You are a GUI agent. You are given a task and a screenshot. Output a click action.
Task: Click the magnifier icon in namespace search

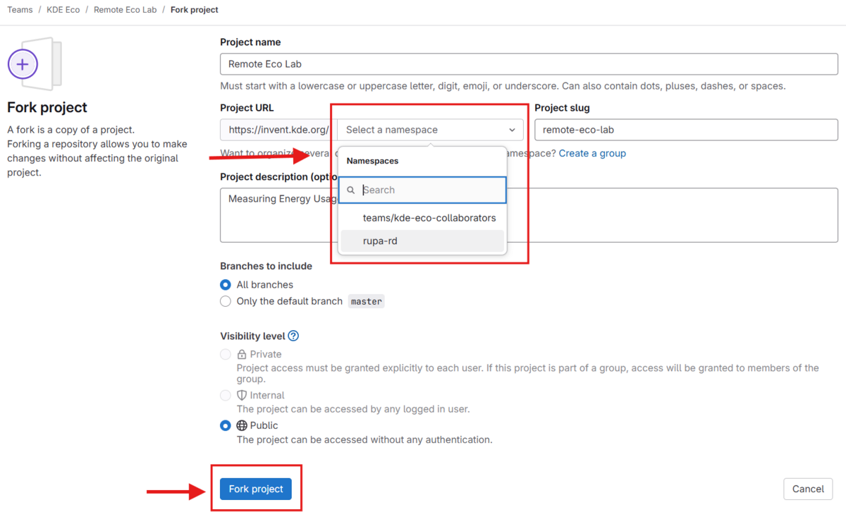click(351, 190)
